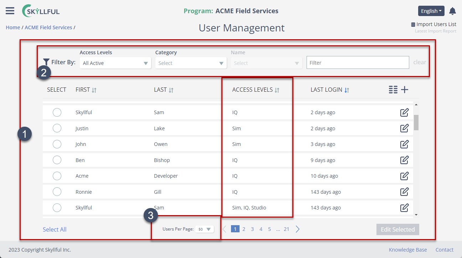Go to previous page arrow

coord(224,229)
